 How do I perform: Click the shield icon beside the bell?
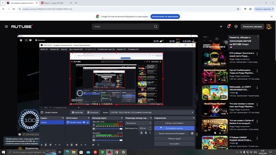[x=236, y=27]
